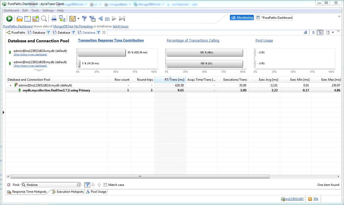Expand the left side panel arrow
Image resolution: width=344 pixels, height=205 pixels.
coord(3,112)
